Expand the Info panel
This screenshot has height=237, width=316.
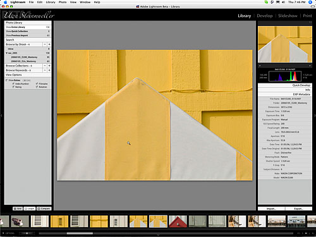point(285,90)
